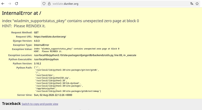Click the Django Version value 4.0.3
This screenshot has height=110, width=202.
click(37, 41)
